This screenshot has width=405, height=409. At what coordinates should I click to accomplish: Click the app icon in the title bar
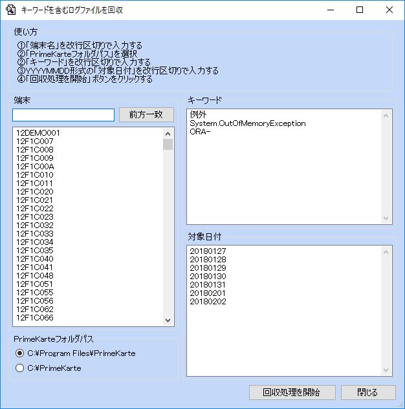click(x=11, y=10)
